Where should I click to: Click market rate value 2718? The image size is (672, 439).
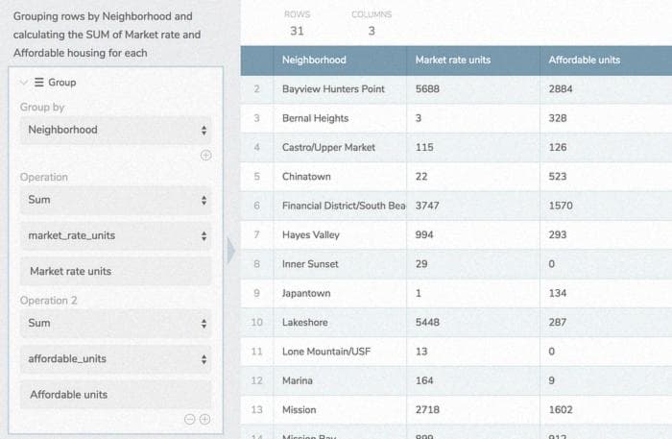tap(427, 410)
